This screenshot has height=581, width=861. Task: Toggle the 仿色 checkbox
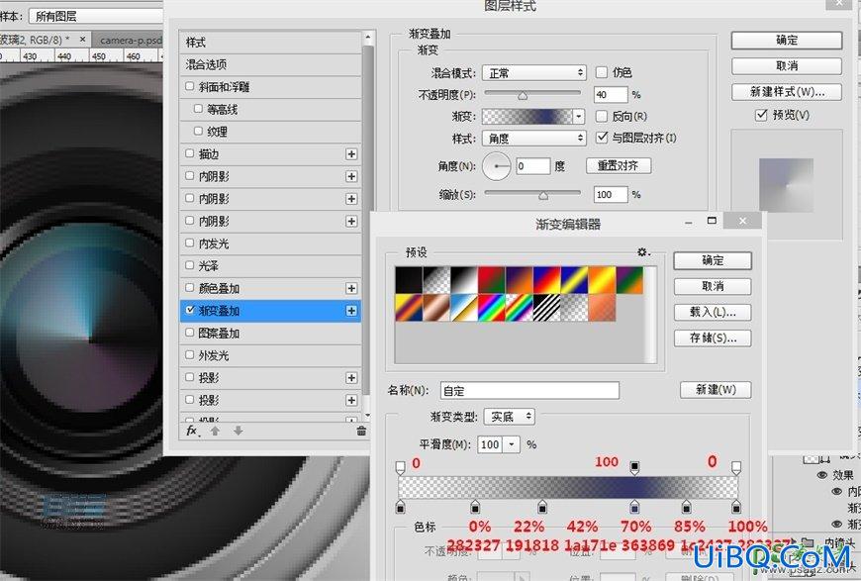602,72
